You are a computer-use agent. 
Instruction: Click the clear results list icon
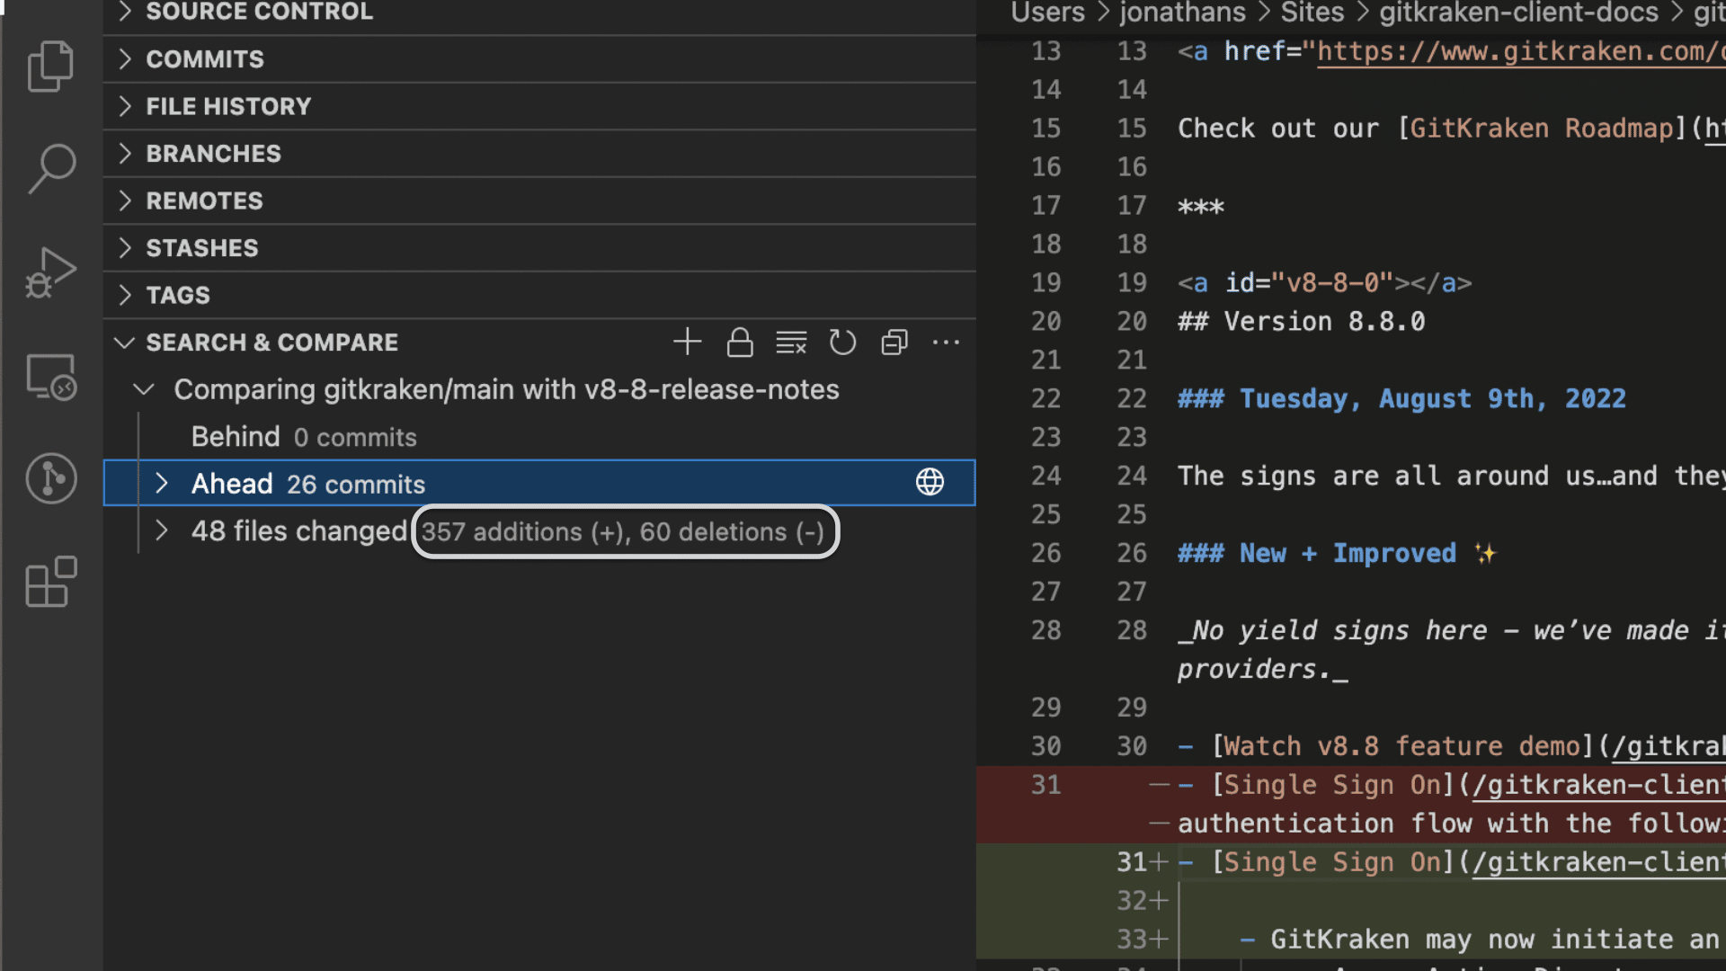[x=791, y=343]
